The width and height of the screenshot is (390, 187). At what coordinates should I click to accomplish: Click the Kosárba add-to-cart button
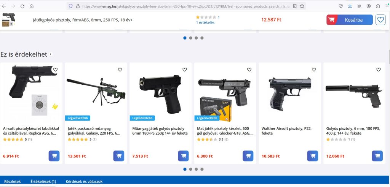click(350, 20)
